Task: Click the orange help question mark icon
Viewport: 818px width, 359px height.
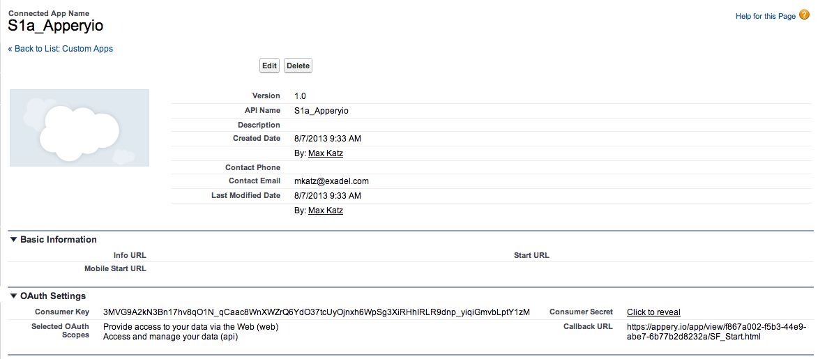Action: (805, 15)
